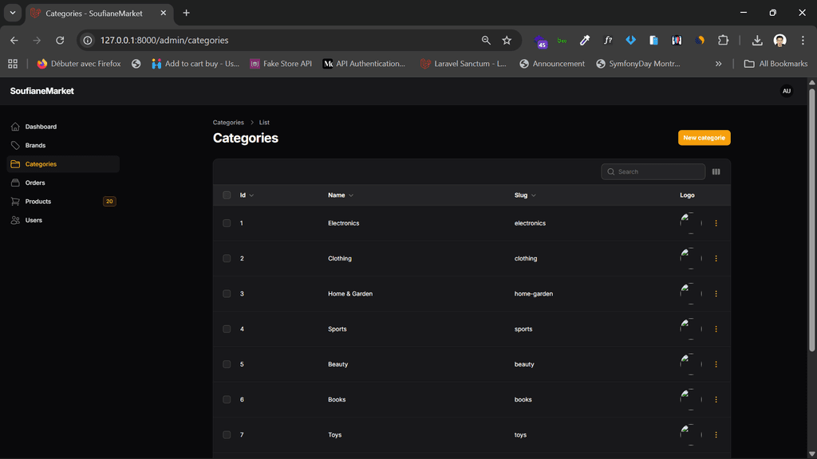
Task: Tick the checkbox for Books row
Action: tap(227, 399)
